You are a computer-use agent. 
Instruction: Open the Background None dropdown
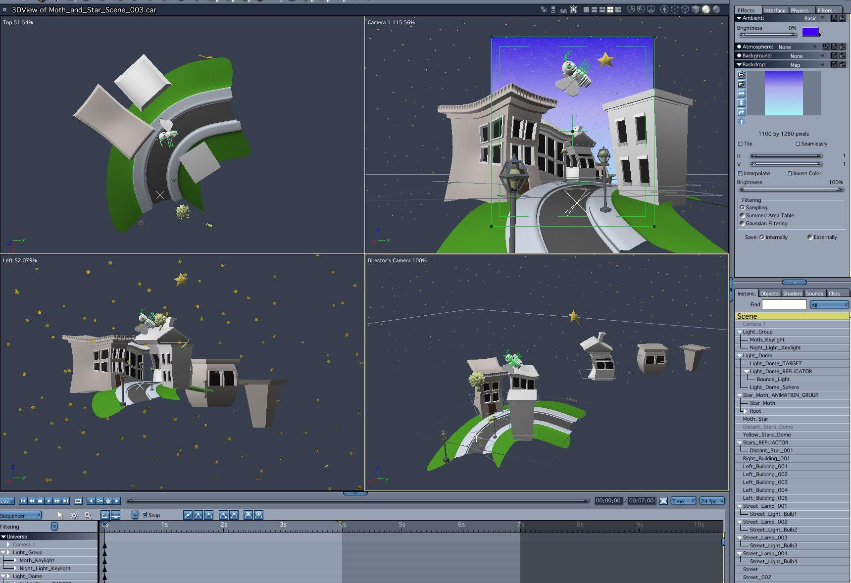point(807,56)
